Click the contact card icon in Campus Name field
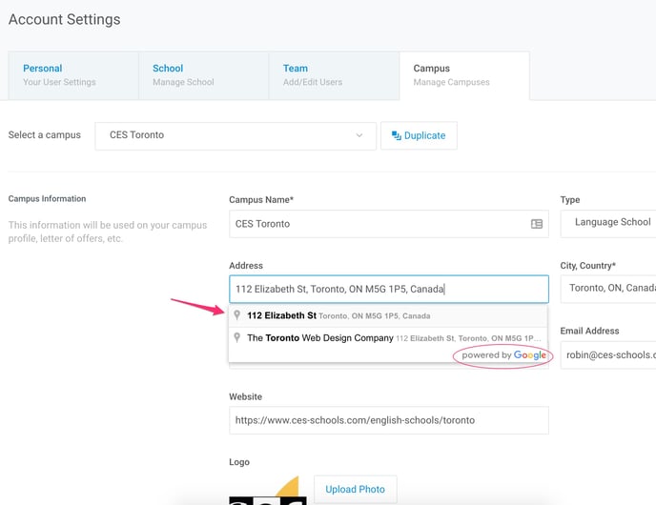Viewport: 656px width, 505px height. tap(537, 224)
